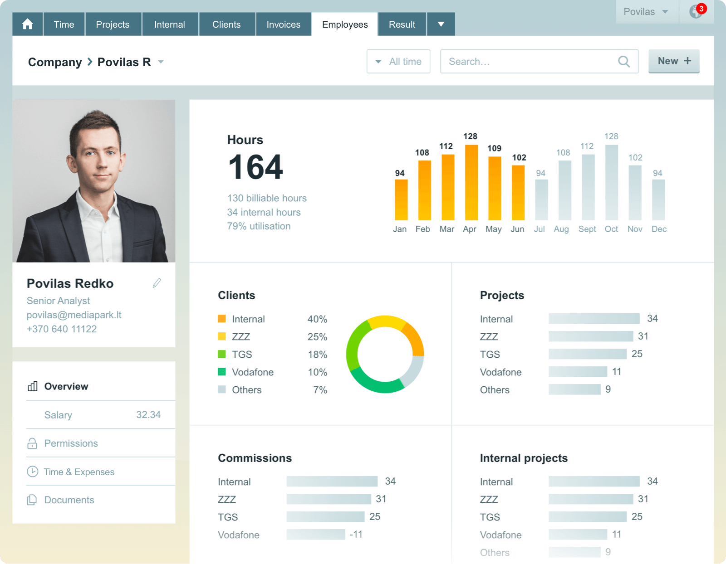Click the search magnifier icon

point(624,62)
